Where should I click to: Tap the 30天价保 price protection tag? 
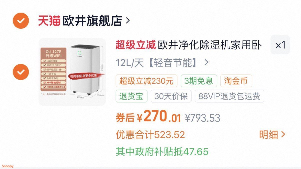tap(171, 96)
